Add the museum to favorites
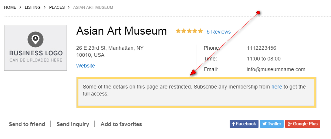Image resolution: width=331 pixels, height=139 pixels. 121,124
